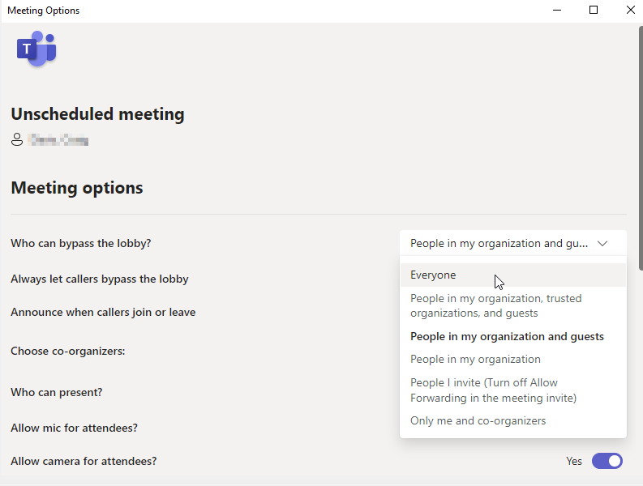
Task: Click the organizer person icon
Action: coord(17,139)
